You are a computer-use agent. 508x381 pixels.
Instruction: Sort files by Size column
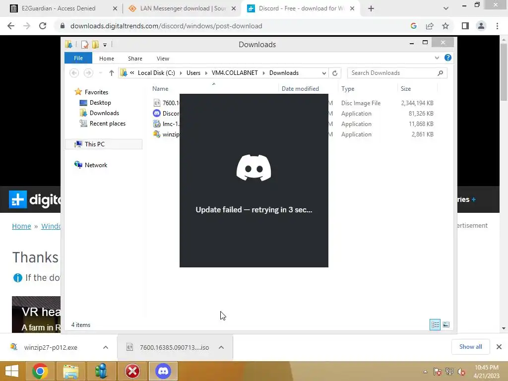(x=406, y=88)
